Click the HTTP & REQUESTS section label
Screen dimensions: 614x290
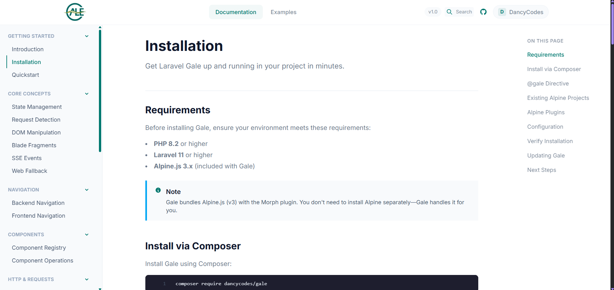pyautogui.click(x=31, y=279)
